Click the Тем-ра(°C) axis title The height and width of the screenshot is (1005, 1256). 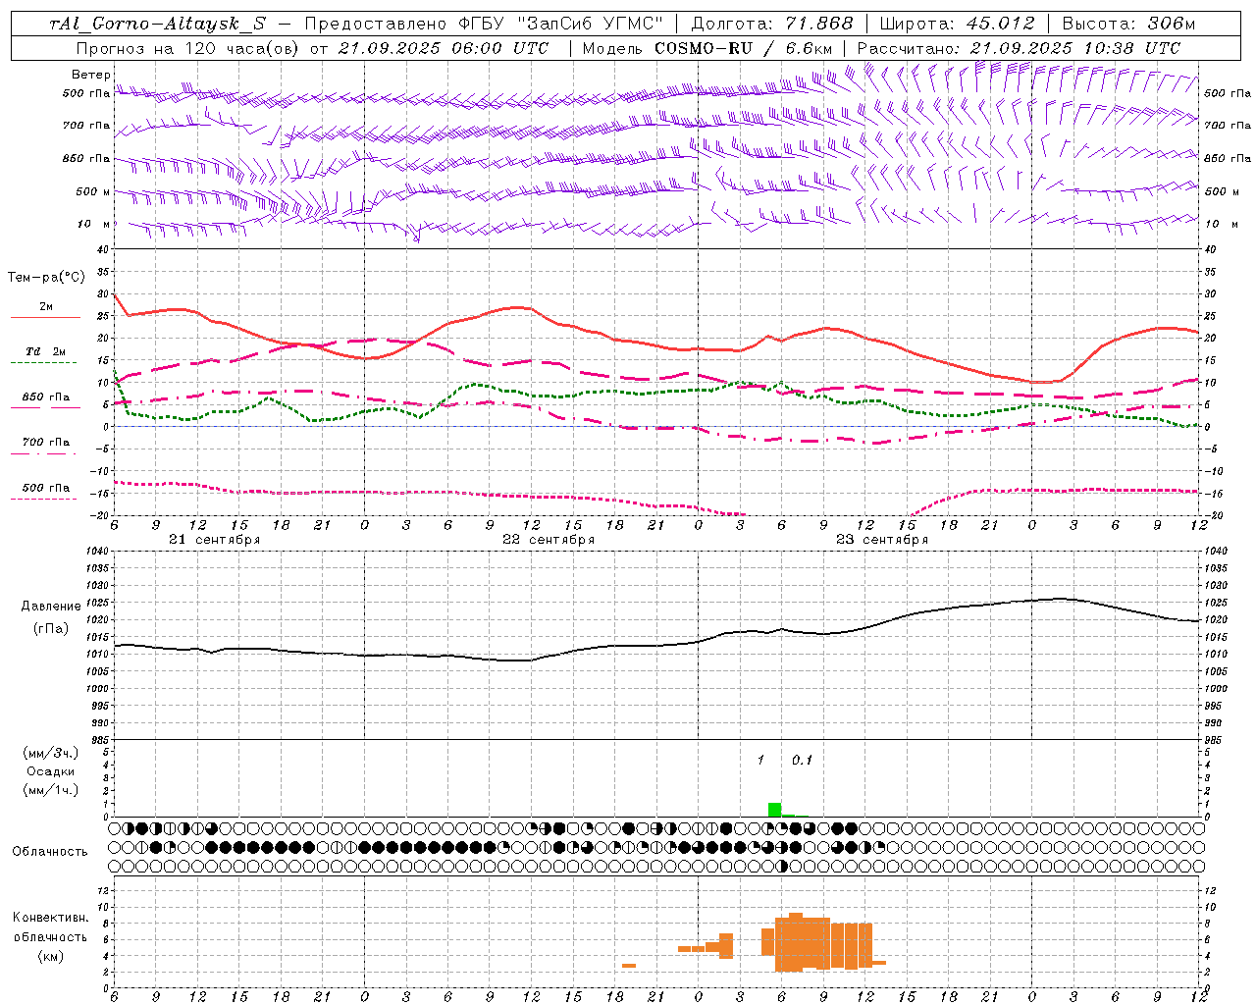[x=46, y=278]
